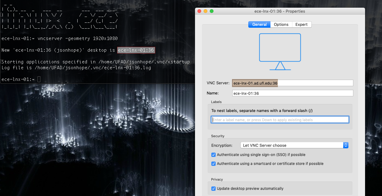Click the green zoom button on Properties window
Screen dimensions: 382x196
(x=212, y=10)
